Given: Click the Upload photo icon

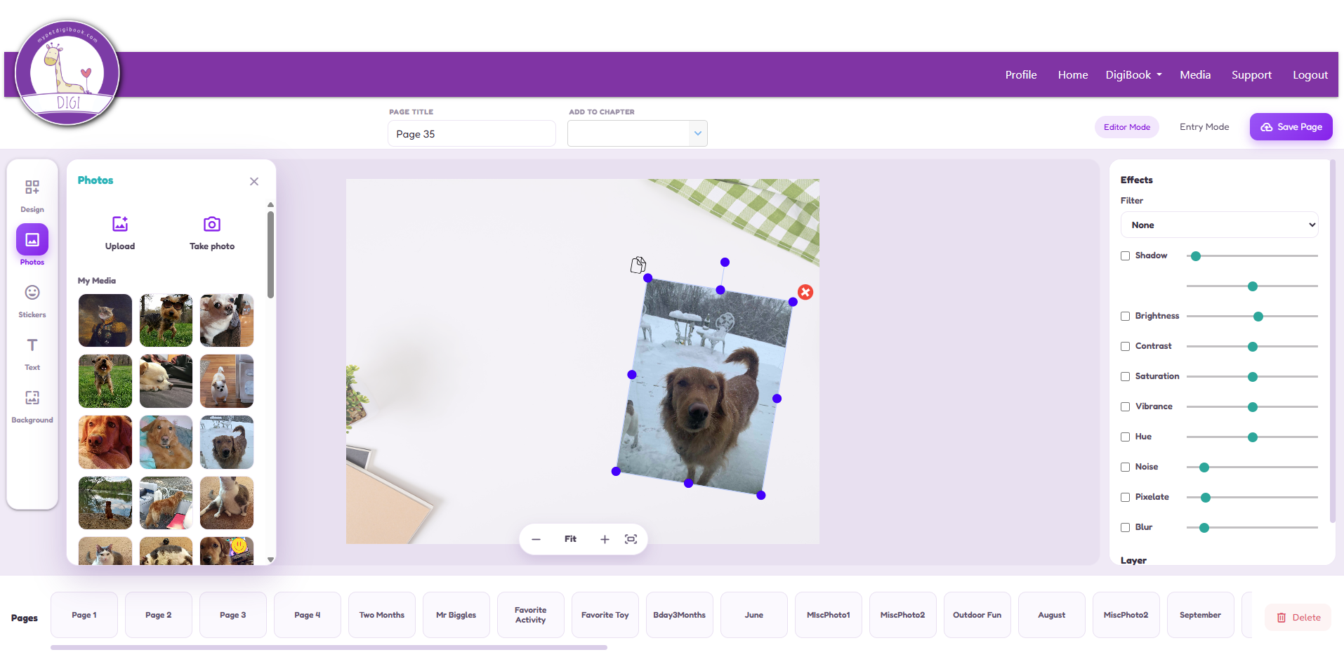Looking at the screenshot, I should click(x=120, y=224).
